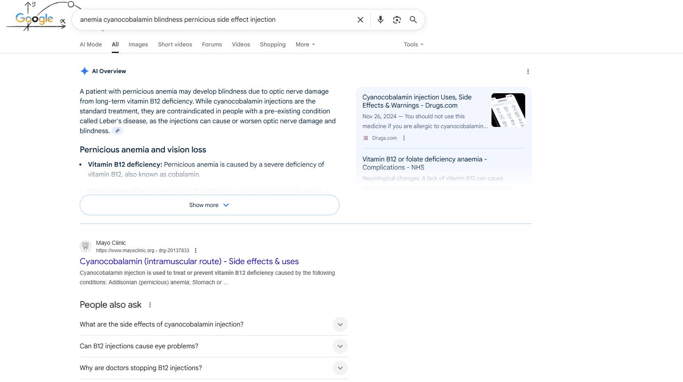Open the Drugs.com card thumbnail image
Image resolution: width=683 pixels, height=382 pixels.
point(508,110)
